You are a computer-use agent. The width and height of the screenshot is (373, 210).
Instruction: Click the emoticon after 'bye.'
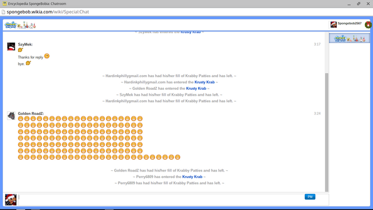tap(29, 63)
